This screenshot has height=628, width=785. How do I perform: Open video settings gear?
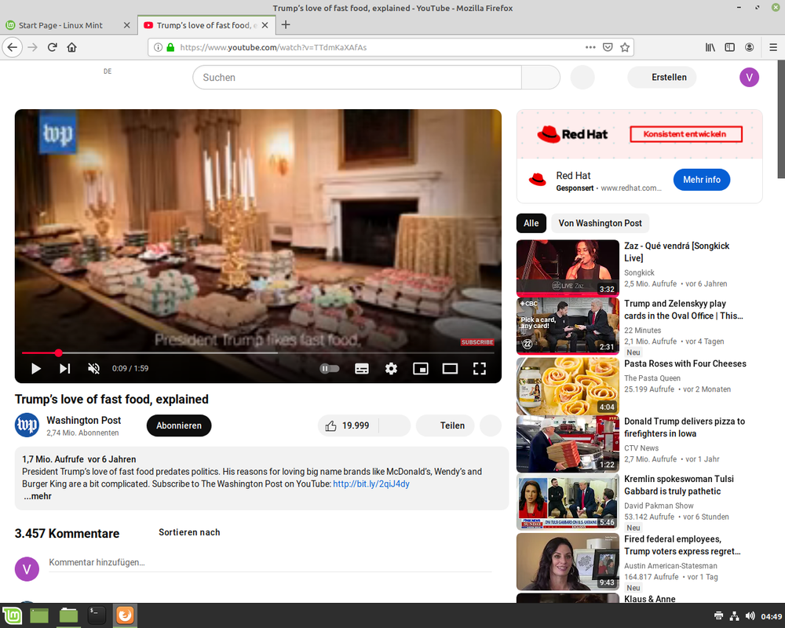coord(391,369)
